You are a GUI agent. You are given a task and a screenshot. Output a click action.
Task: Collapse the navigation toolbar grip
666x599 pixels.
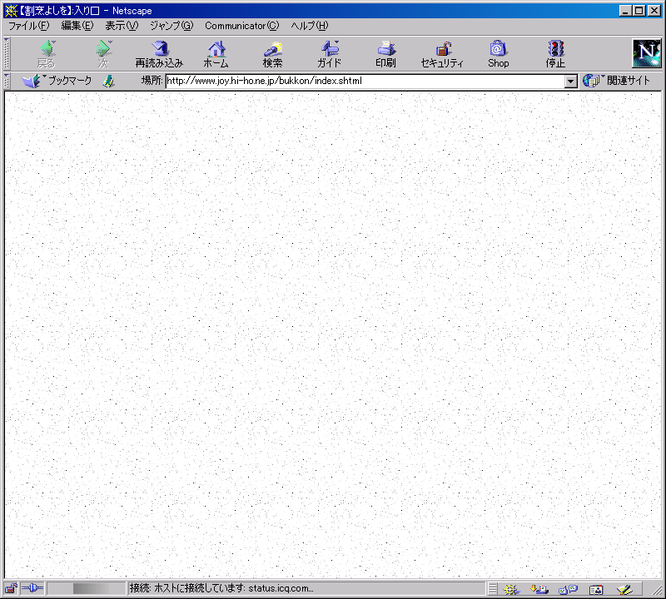click(7, 54)
